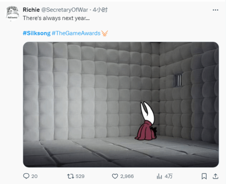Viewport: 226px width, 184px height.
Task: Like the tweet with heart icon
Action: pyautogui.click(x=115, y=176)
